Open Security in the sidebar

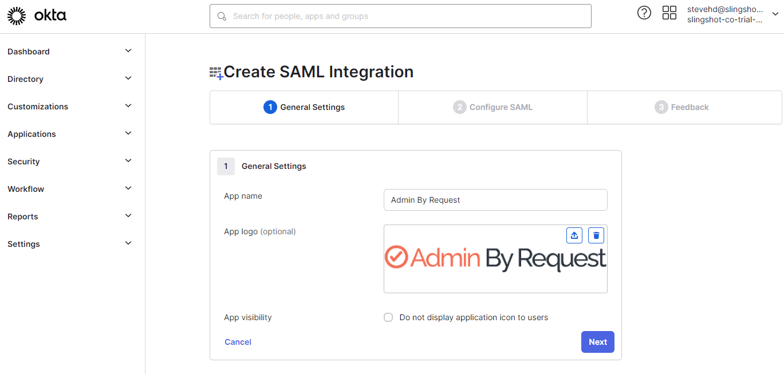pos(23,162)
